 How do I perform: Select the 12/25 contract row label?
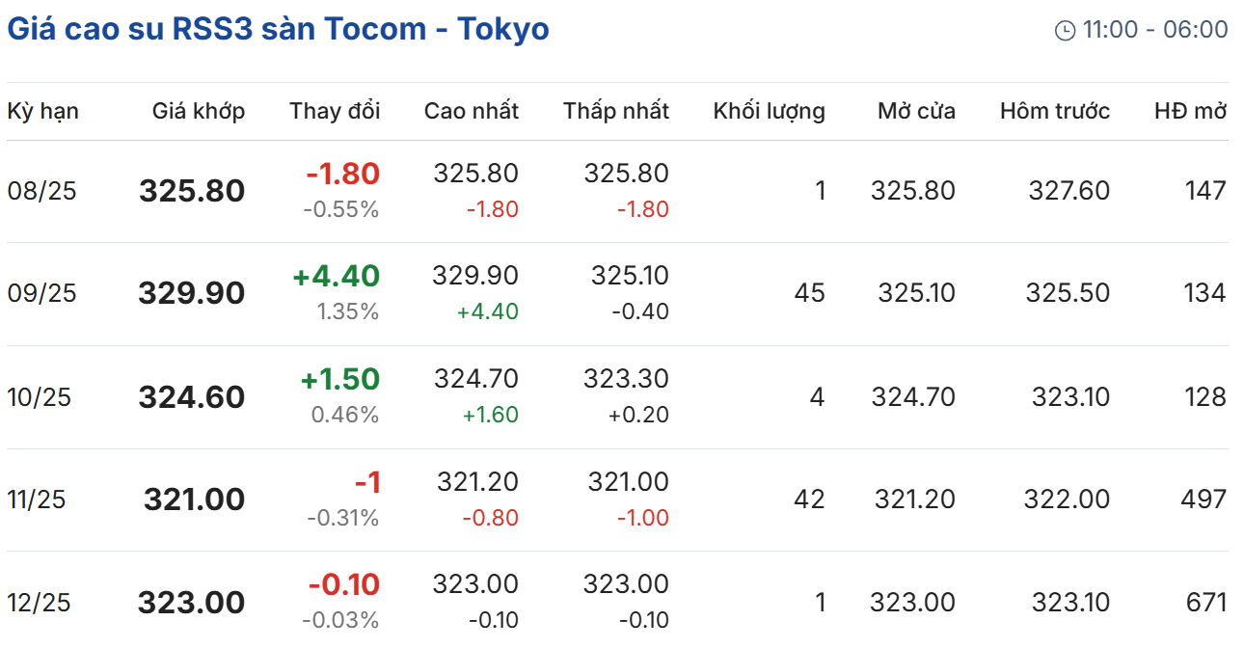[x=40, y=603]
